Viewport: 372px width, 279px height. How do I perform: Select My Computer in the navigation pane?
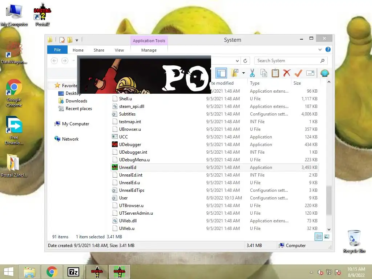pyautogui.click(x=76, y=124)
